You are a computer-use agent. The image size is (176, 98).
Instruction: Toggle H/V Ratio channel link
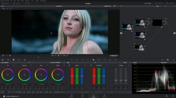click(x=91, y=65)
